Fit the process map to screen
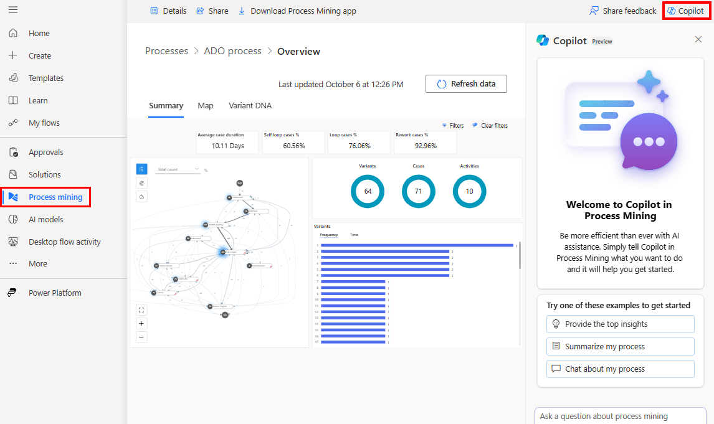This screenshot has width=714, height=424. [141, 309]
